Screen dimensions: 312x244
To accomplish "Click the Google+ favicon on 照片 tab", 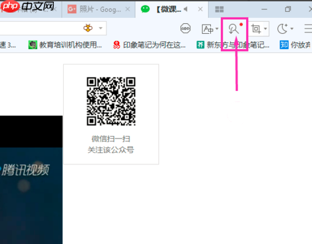I will [72, 9].
